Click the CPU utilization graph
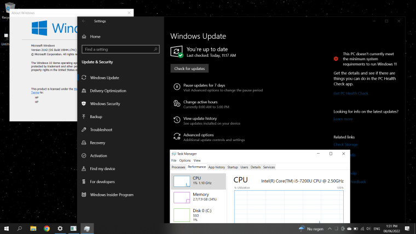The image size is (416, 234). [288, 207]
